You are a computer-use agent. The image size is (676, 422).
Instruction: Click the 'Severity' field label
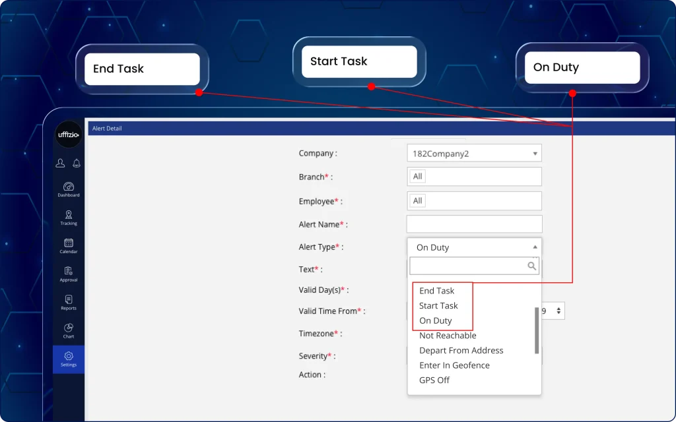click(317, 356)
